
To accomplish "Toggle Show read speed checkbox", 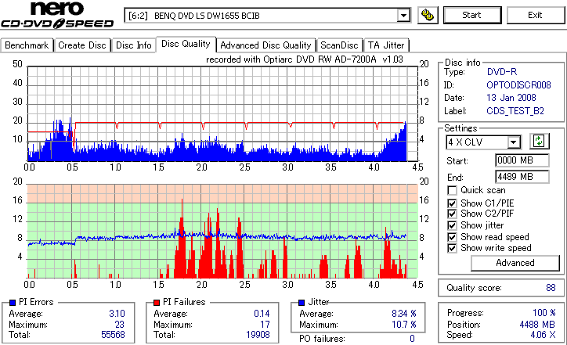I will tap(452, 237).
